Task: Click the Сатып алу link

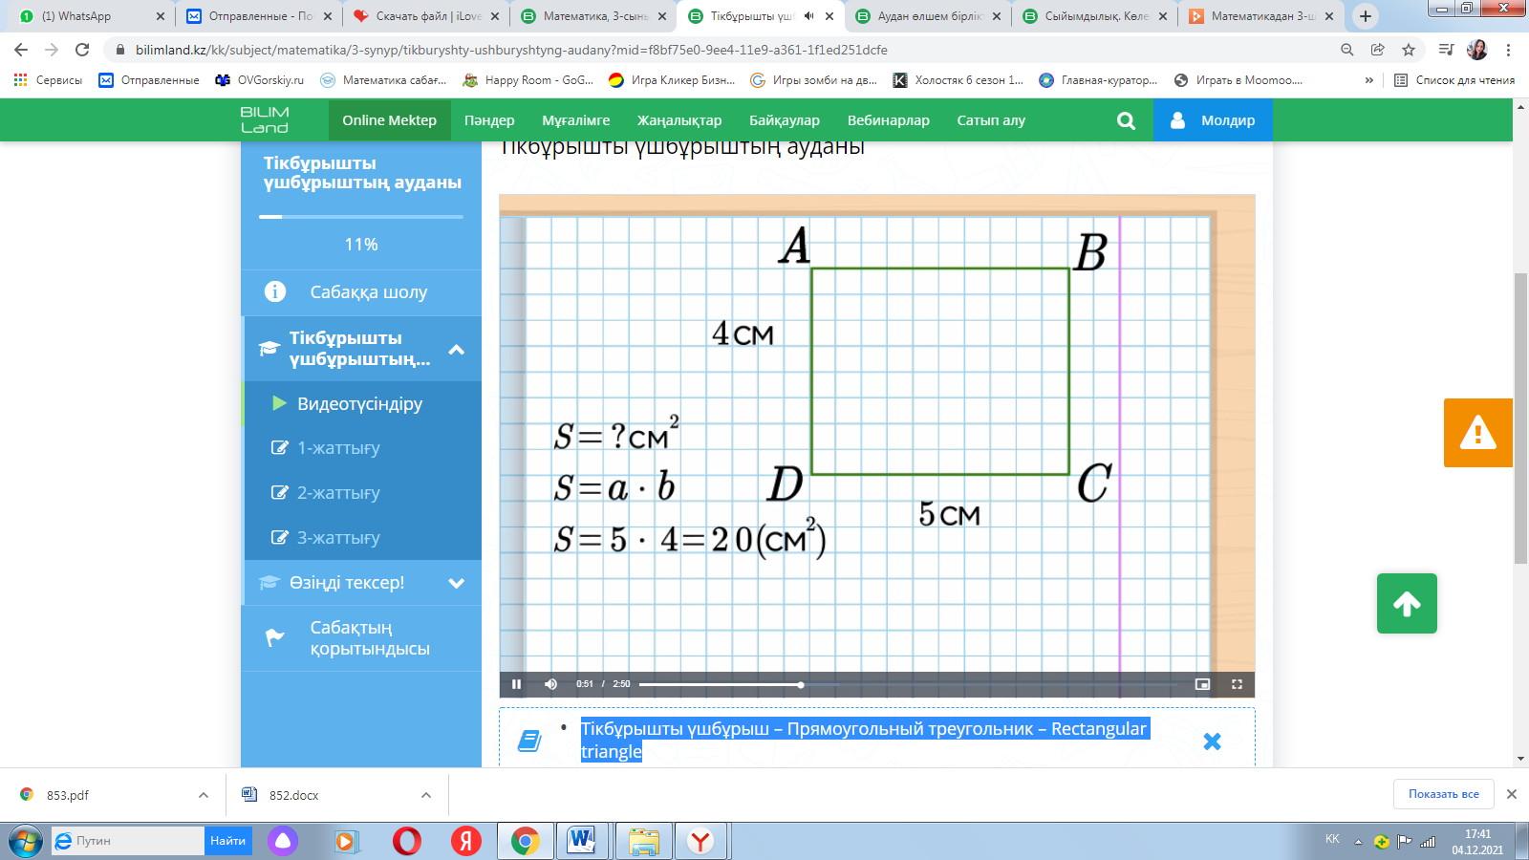Action: click(991, 120)
